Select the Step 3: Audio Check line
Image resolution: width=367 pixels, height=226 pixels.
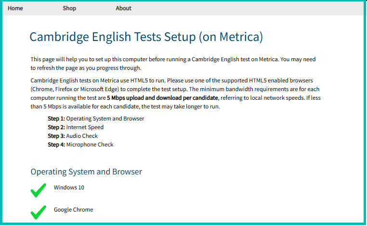pyautogui.click(x=73, y=136)
